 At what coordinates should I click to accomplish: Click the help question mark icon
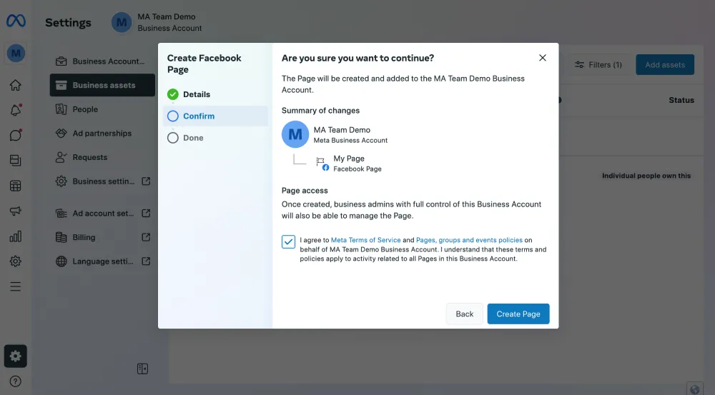(x=15, y=381)
